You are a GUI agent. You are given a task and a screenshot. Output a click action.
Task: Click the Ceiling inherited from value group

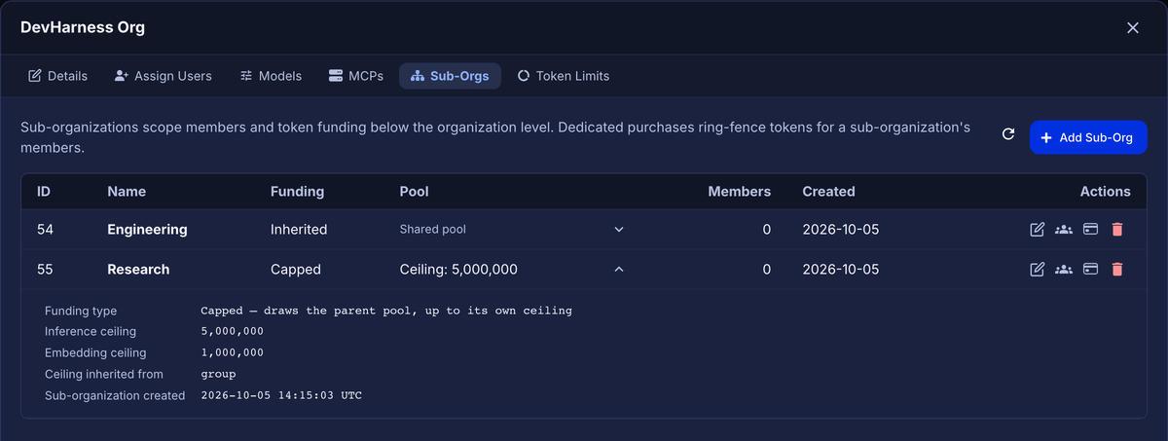click(218, 374)
